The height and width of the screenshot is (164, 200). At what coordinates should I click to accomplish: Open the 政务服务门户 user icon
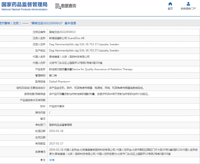pyautogui.click(x=188, y=4)
